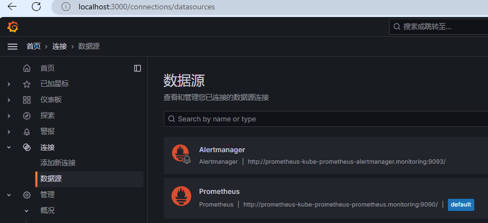Reload the page with refresh button
This screenshot has width=488, height=223.
(36, 7)
